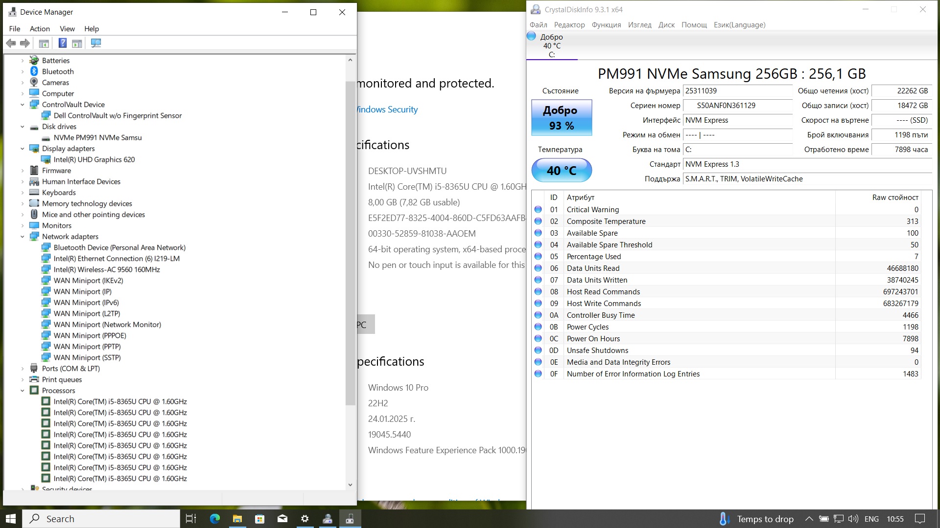
Task: Click the Добро 93 % health status button
Action: (x=562, y=118)
